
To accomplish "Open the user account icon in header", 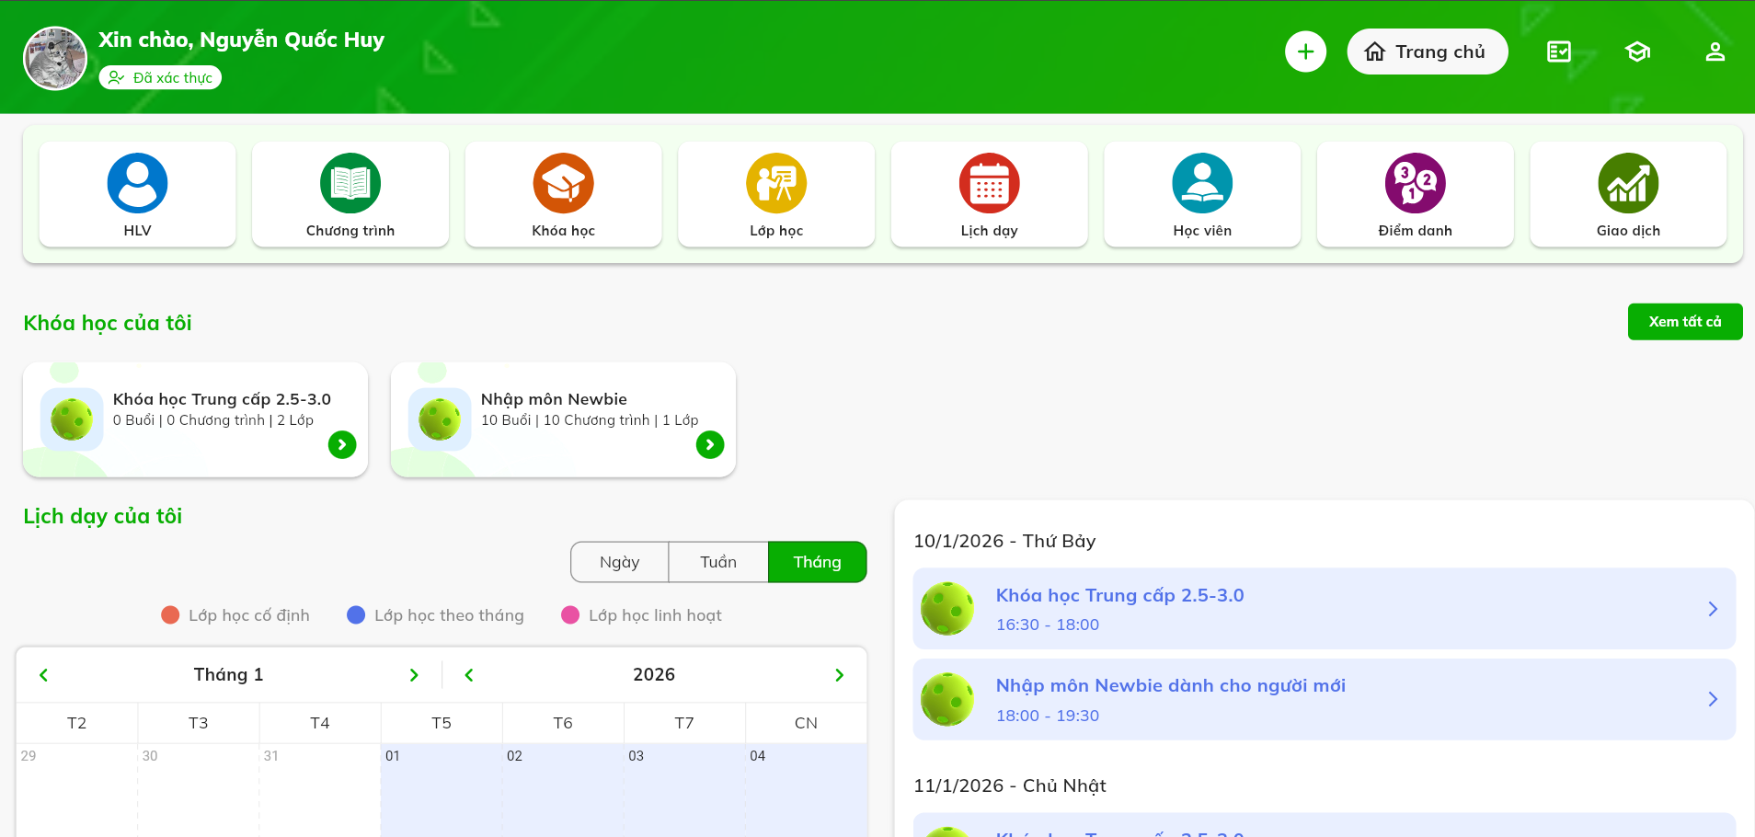I will click(1715, 52).
